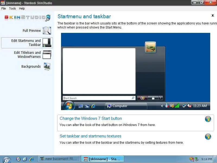Click the show desktop quick launch icon in preview
The image size is (217, 163).
click(x=81, y=106)
